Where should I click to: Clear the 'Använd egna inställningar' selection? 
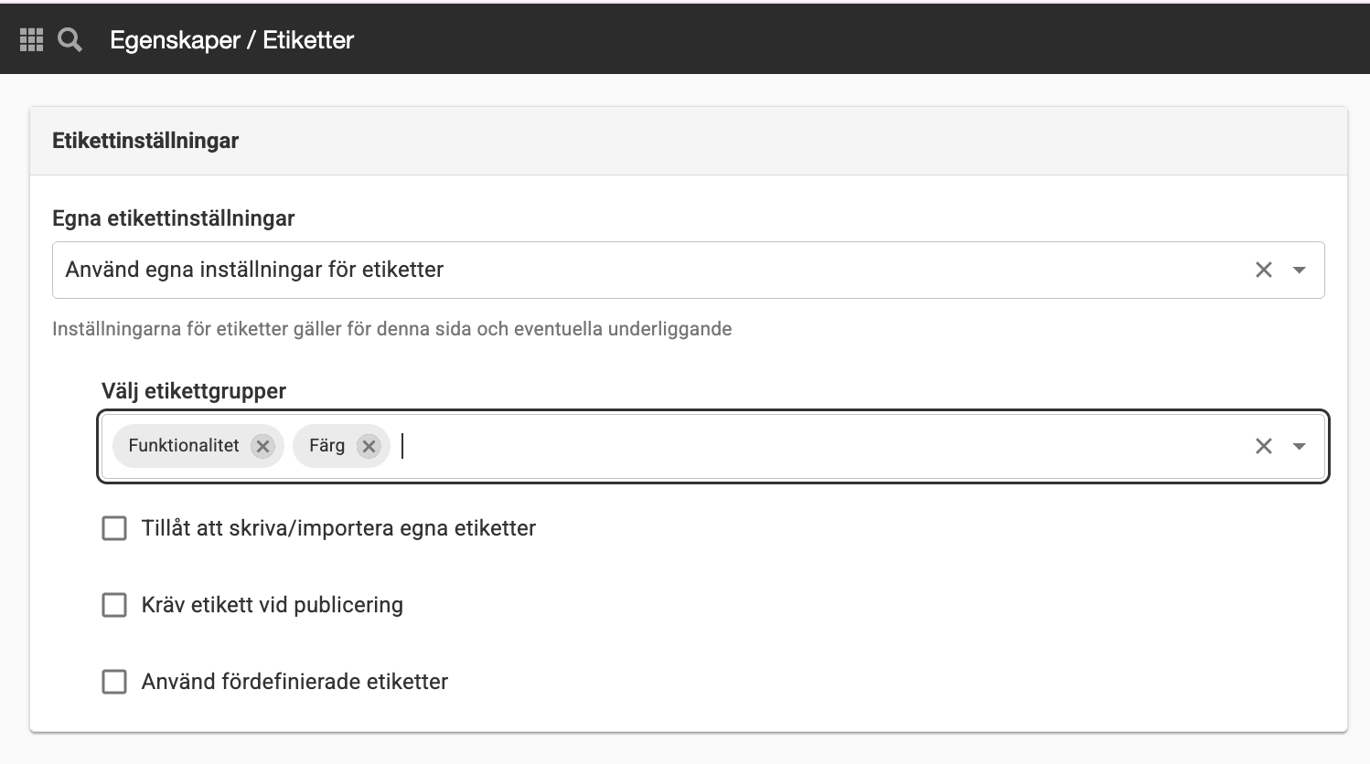(x=1264, y=270)
